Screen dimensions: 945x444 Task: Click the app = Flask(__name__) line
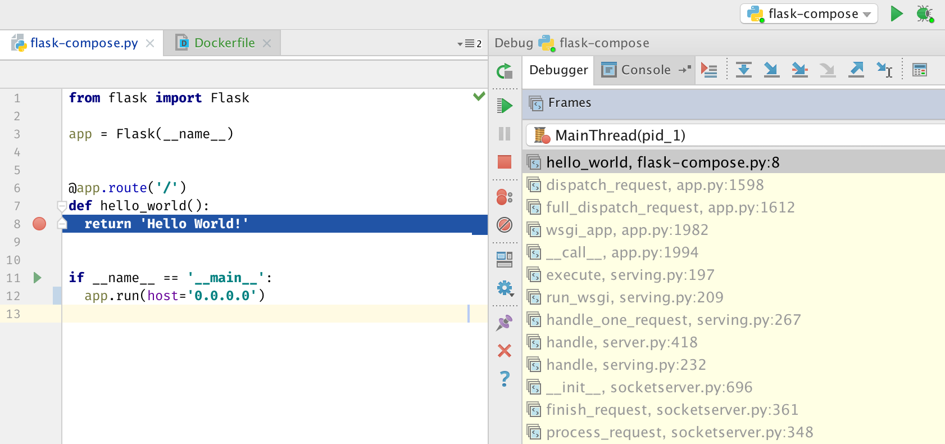151,134
